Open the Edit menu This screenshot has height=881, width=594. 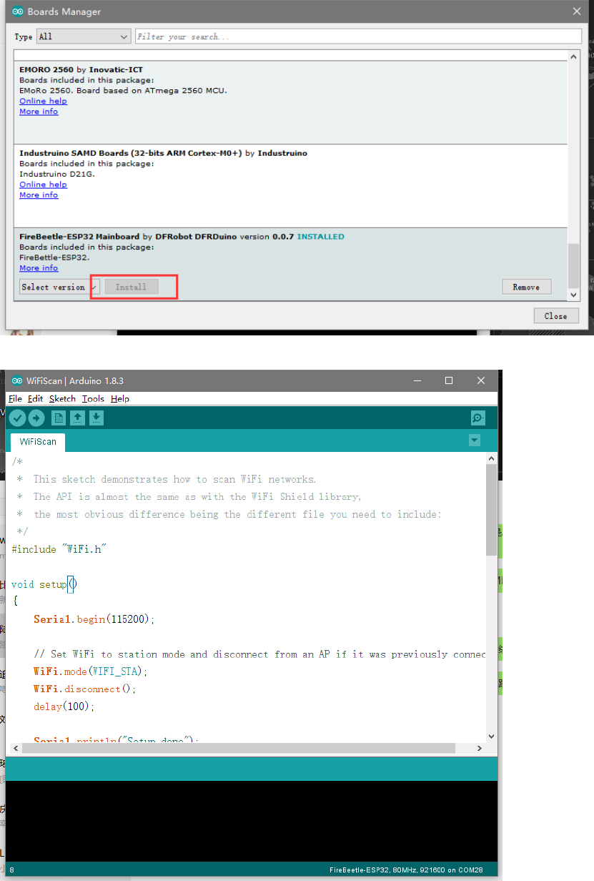click(36, 398)
